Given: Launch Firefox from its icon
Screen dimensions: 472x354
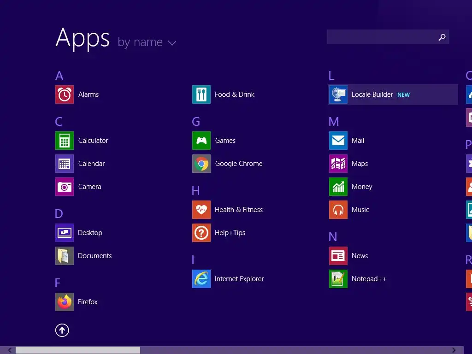Looking at the screenshot, I should tap(65, 302).
